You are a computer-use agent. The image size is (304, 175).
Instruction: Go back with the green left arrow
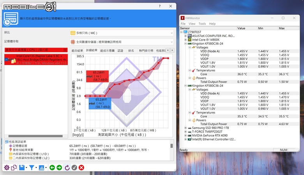click(52, 168)
